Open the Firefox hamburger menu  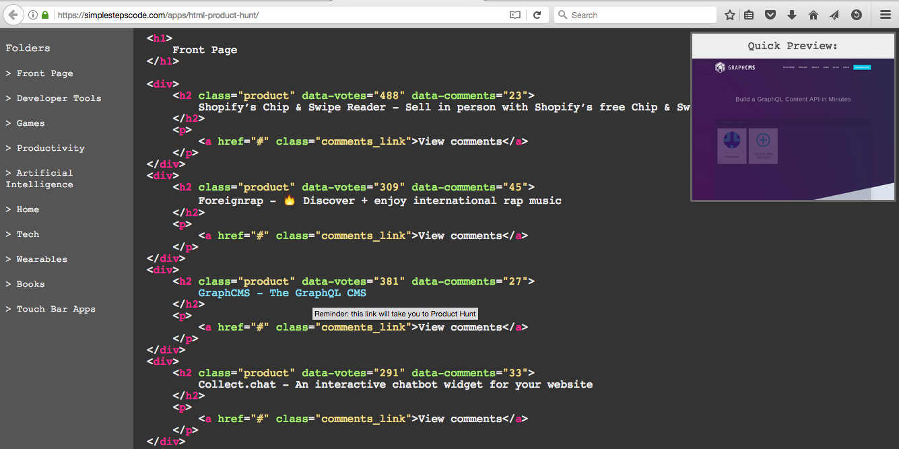tap(885, 14)
